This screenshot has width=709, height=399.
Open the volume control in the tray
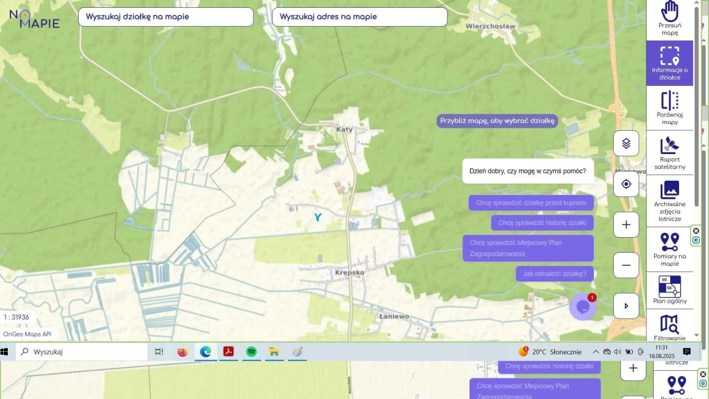618,352
